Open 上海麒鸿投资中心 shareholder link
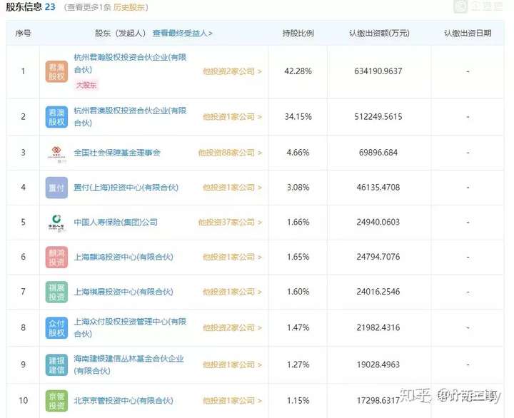 124,257
